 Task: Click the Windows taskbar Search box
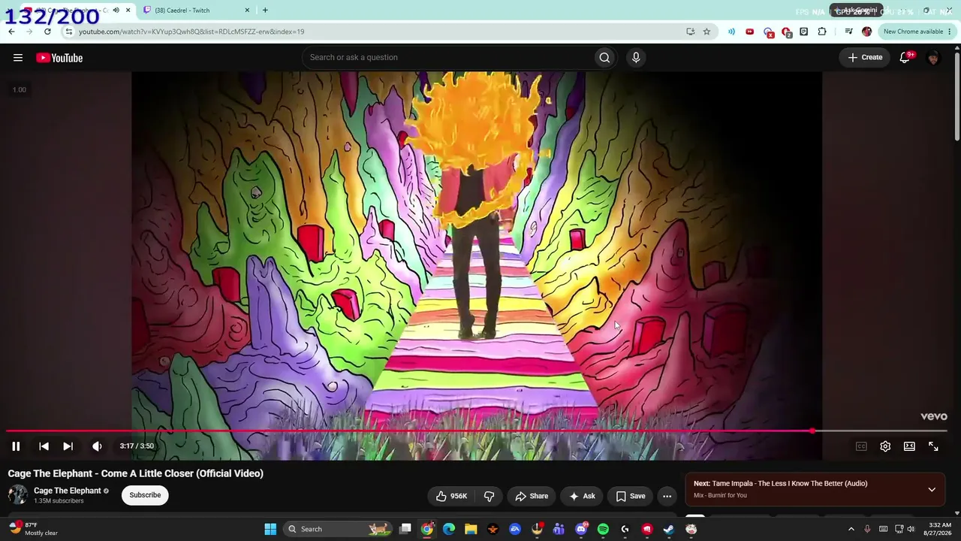(338, 529)
